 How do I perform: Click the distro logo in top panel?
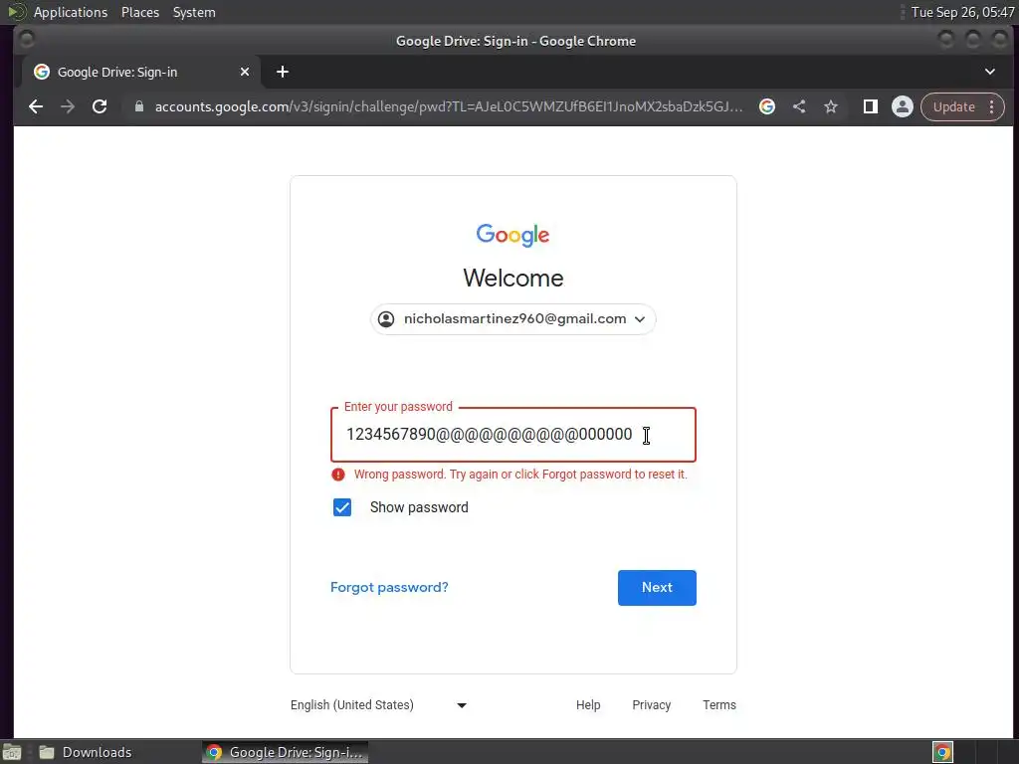[16, 12]
